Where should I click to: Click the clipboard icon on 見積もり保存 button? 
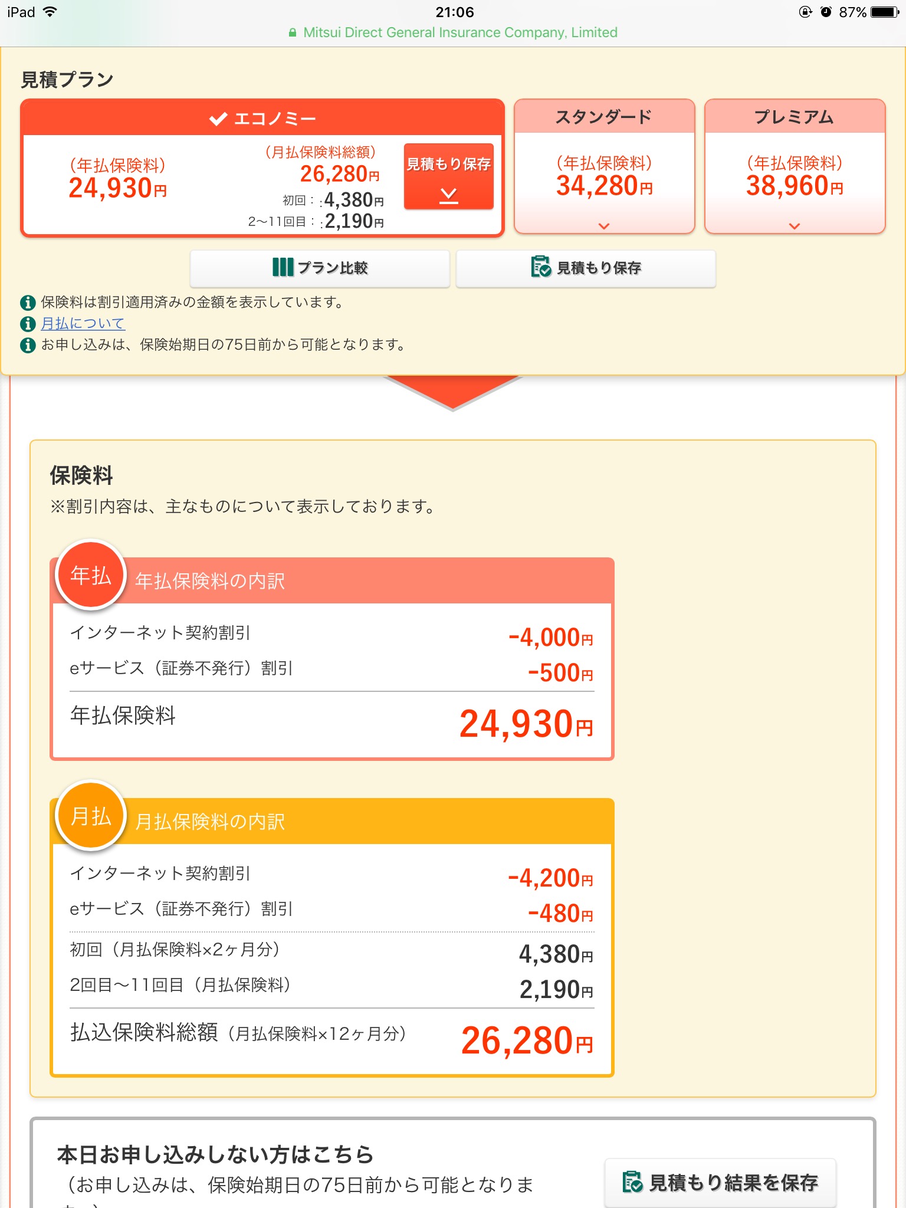click(x=540, y=267)
